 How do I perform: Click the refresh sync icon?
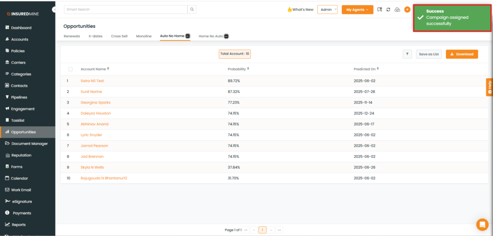(388, 10)
